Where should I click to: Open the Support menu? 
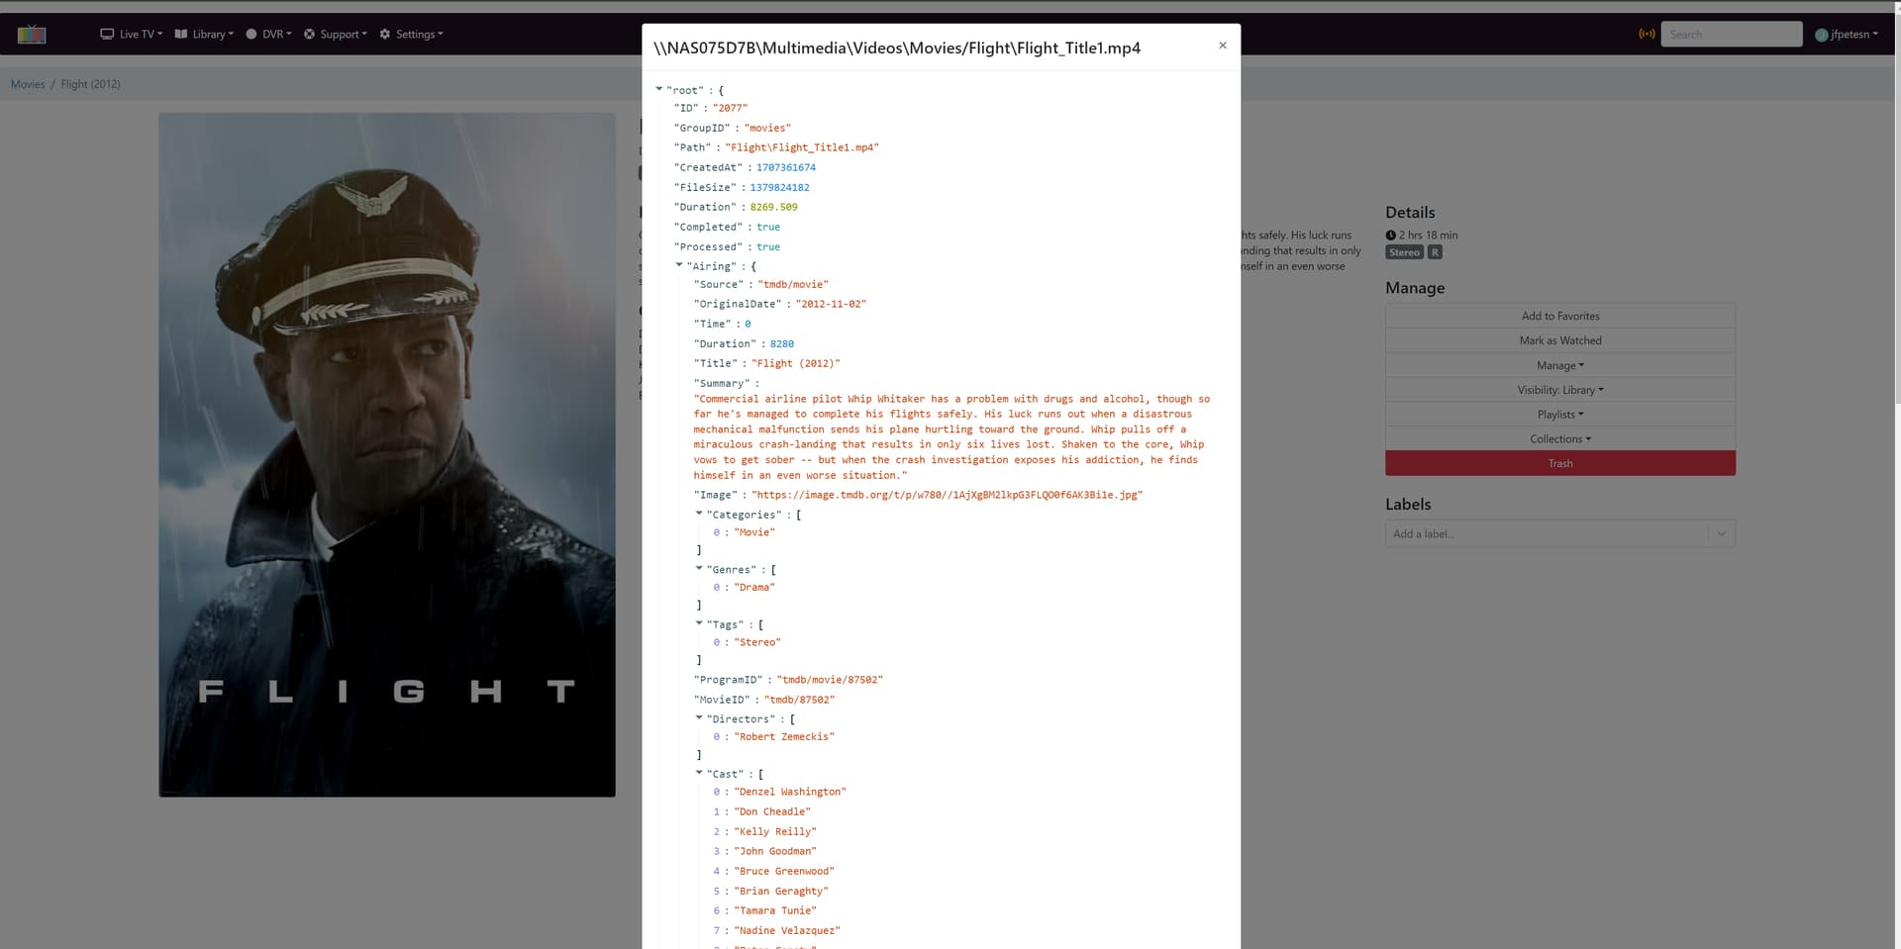[x=336, y=35]
